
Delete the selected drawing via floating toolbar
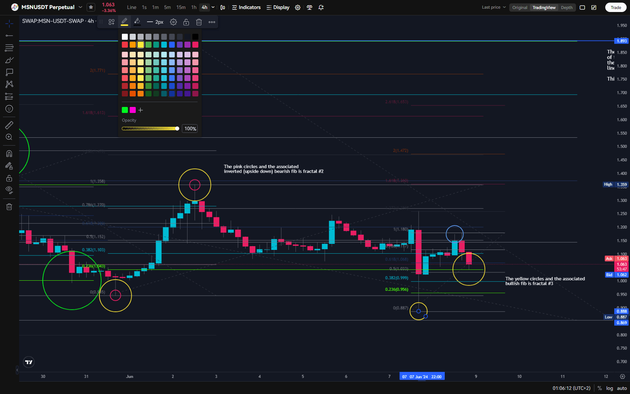(x=199, y=22)
